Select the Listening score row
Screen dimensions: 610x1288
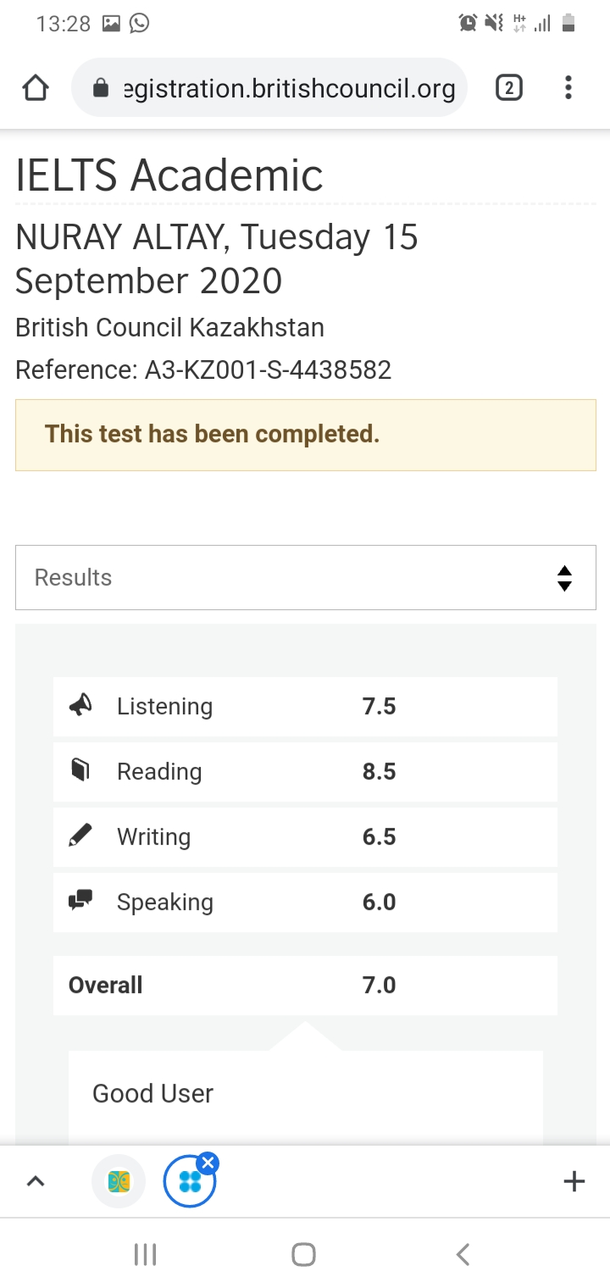(305, 707)
